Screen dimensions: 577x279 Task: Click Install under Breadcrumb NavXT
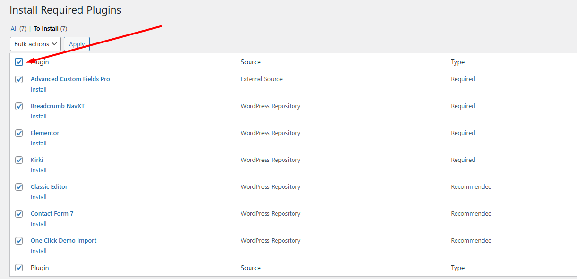click(39, 117)
